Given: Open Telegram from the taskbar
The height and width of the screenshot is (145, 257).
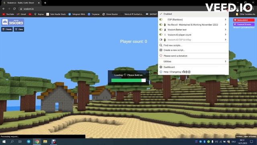Looking at the screenshot, I should coord(29,141).
